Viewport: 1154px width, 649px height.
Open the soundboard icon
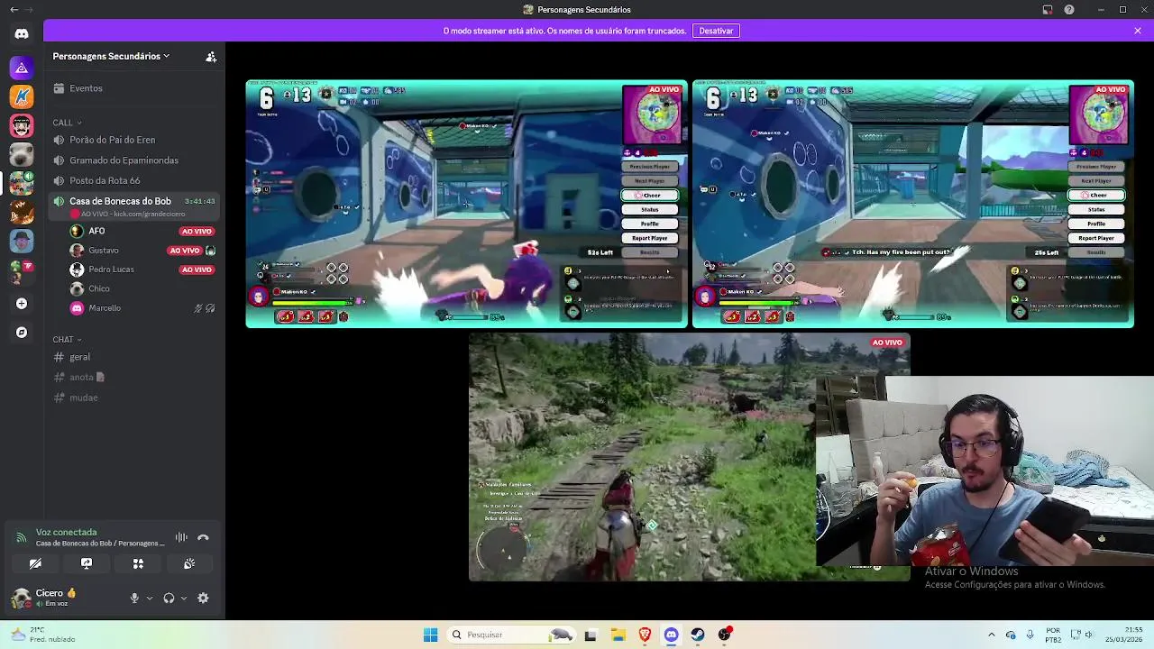click(x=189, y=563)
